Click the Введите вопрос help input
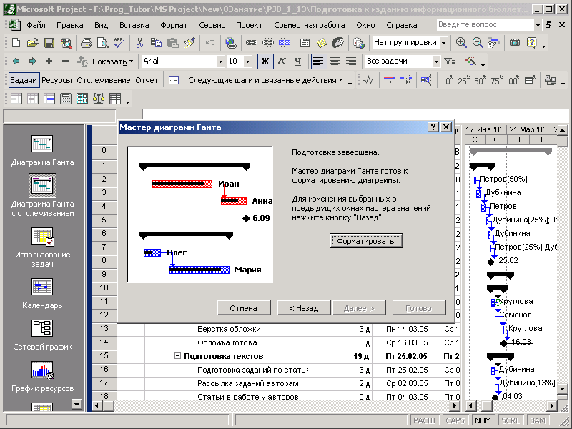The image size is (572, 429). 485,25
